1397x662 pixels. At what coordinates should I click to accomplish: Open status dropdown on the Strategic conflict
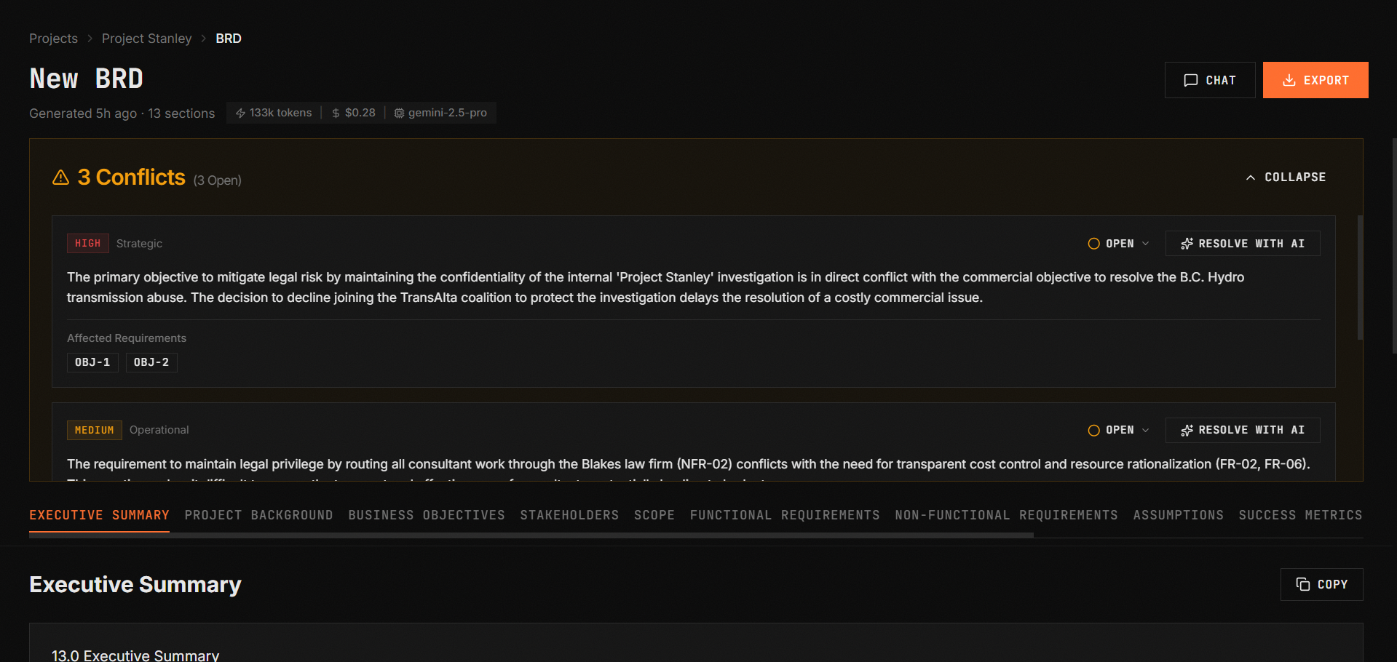[1119, 244]
